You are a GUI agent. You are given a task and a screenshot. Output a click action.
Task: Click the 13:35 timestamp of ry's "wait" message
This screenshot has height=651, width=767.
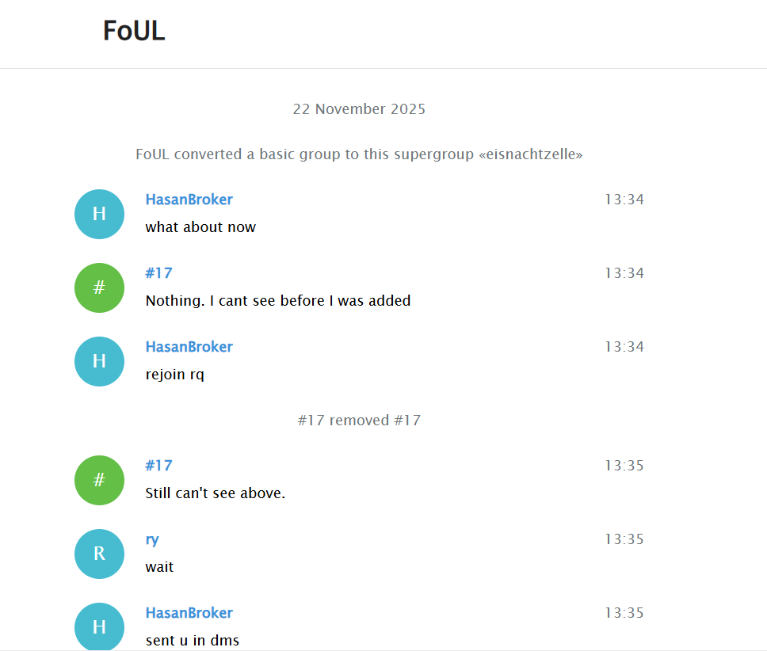624,539
